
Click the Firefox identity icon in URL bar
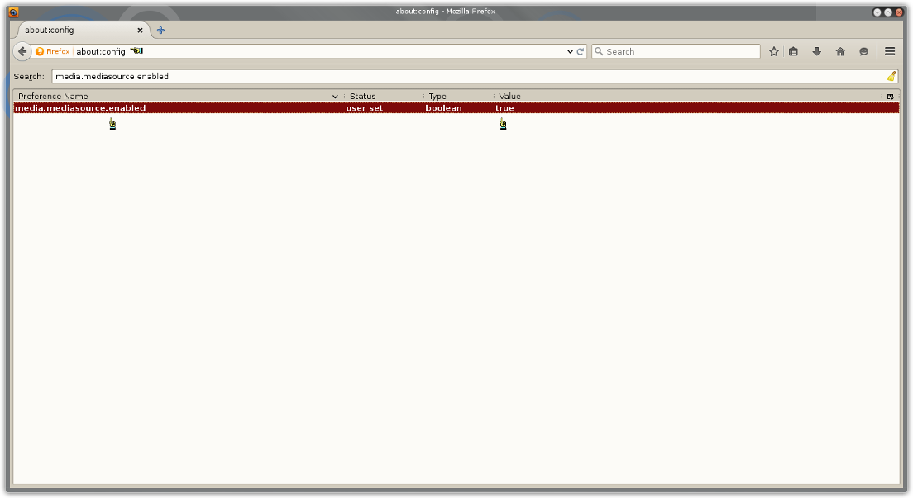pos(40,51)
